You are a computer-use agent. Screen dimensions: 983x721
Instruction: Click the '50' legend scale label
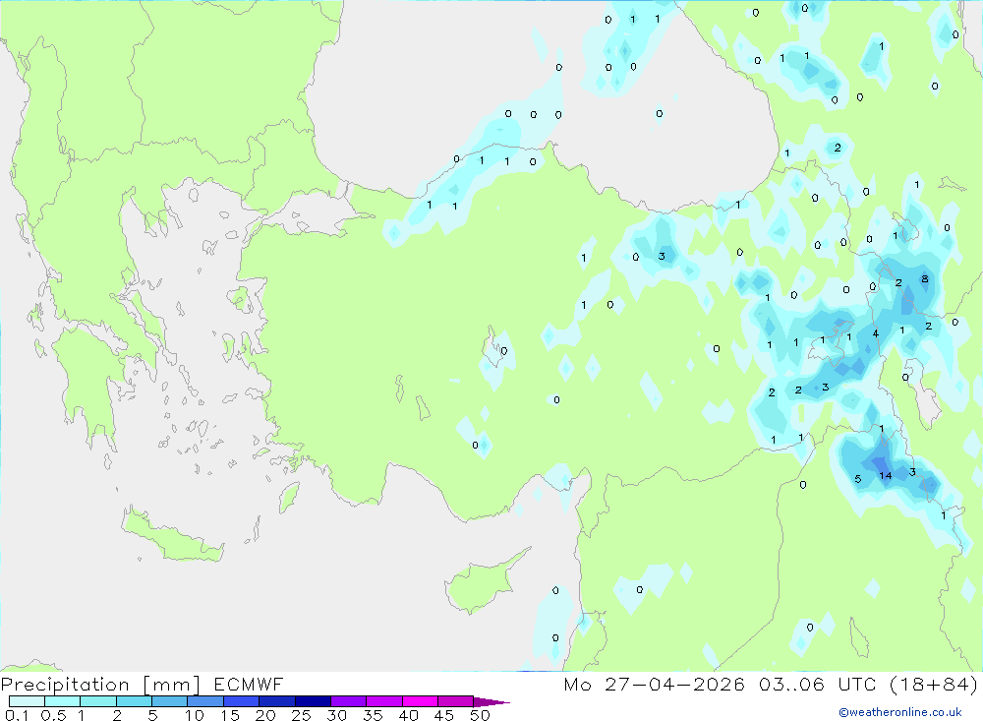tap(480, 715)
